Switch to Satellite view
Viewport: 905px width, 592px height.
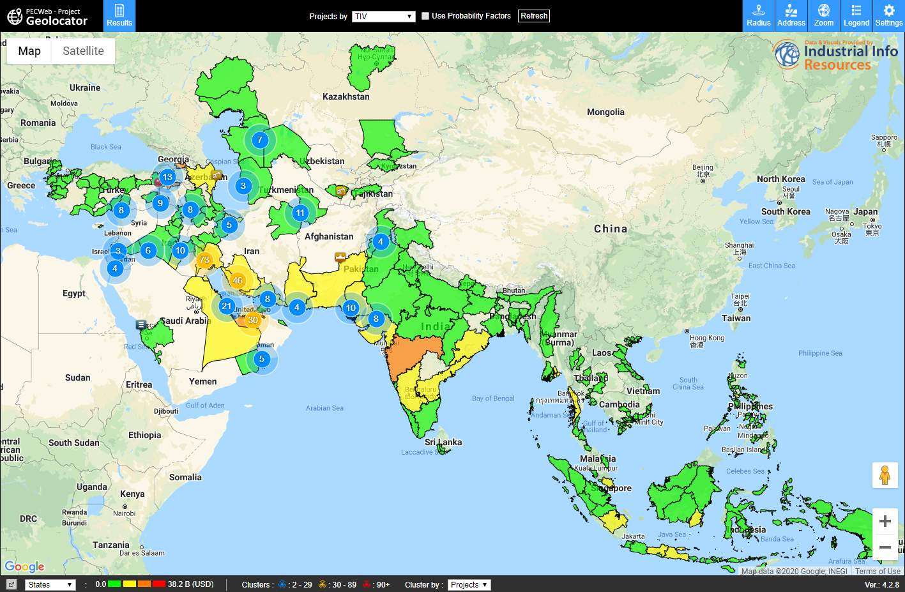pyautogui.click(x=83, y=51)
